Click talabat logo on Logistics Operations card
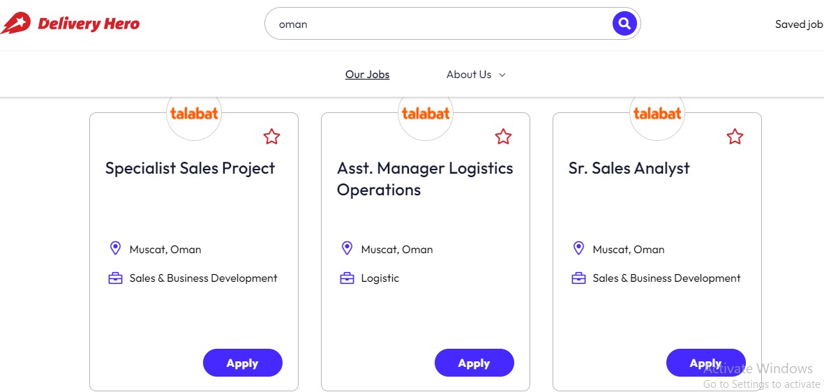 pos(426,114)
